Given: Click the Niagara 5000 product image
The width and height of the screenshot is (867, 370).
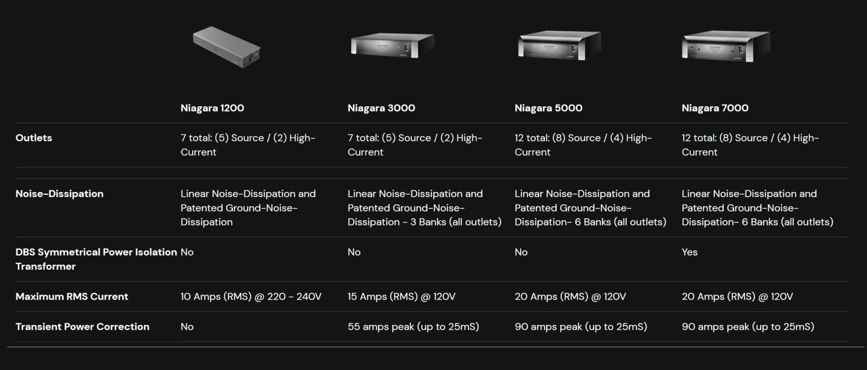Looking at the screenshot, I should [559, 45].
